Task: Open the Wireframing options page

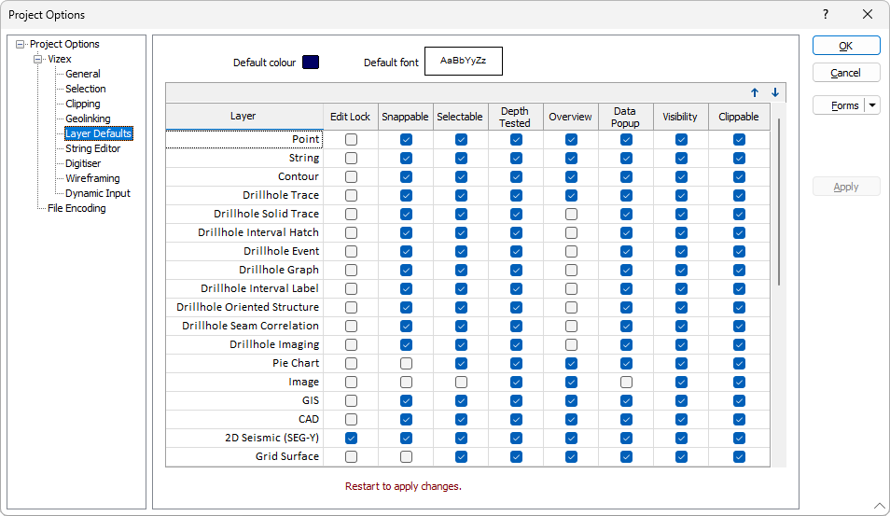Action: coord(92,178)
